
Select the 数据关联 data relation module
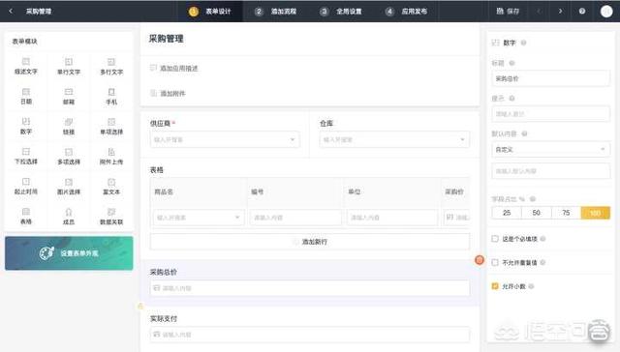click(111, 217)
